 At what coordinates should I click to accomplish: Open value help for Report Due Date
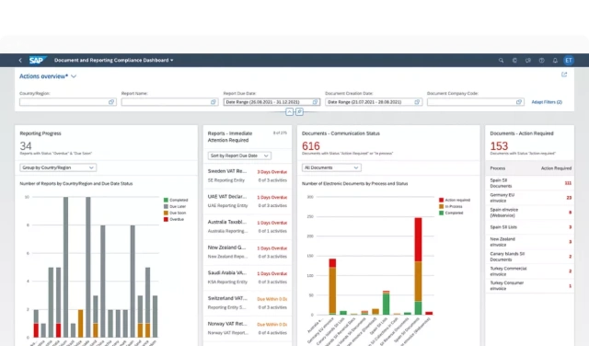[315, 102]
